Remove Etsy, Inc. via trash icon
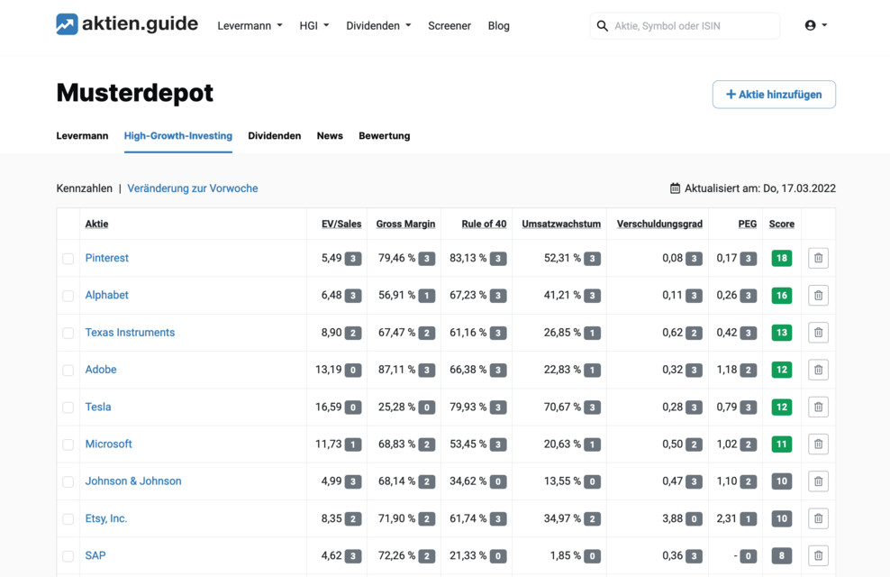This screenshot has width=890, height=577. click(x=818, y=518)
